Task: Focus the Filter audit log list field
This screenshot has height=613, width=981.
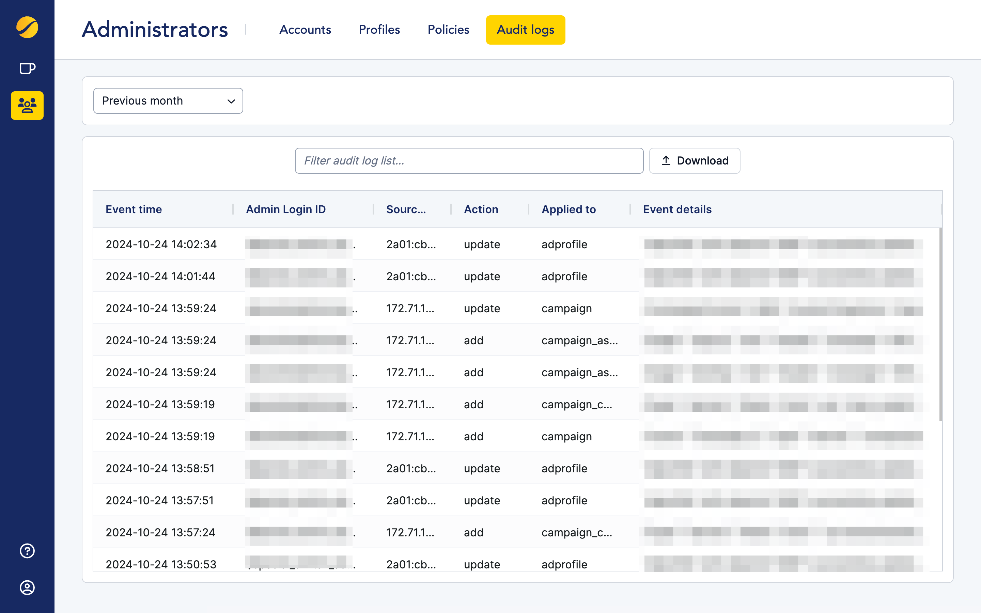Action: [469, 160]
